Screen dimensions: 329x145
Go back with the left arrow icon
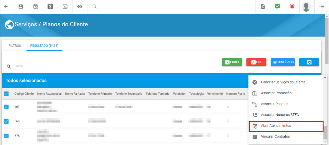(x=6, y=7)
